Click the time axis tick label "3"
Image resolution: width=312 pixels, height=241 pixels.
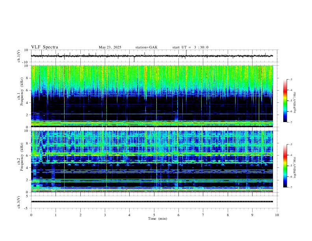coord(105,215)
